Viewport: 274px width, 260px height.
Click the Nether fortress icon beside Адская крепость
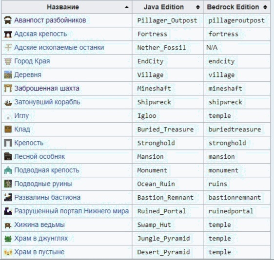pyautogui.click(x=8, y=34)
